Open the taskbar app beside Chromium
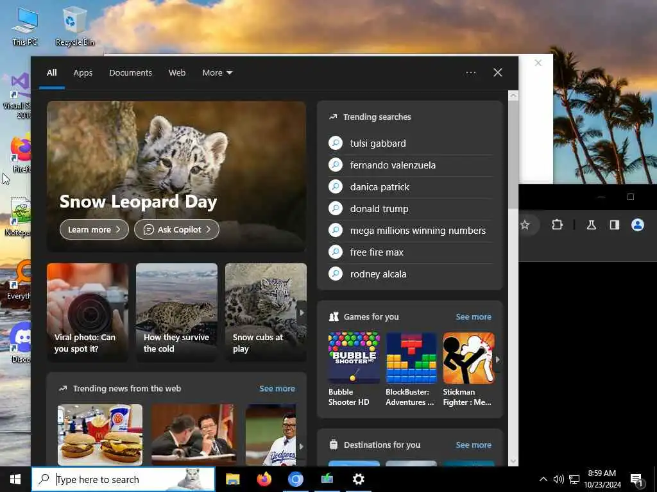This screenshot has width=657, height=492. (x=327, y=479)
